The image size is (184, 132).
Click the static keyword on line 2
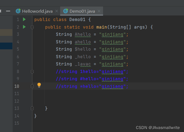click(x=72, y=27)
